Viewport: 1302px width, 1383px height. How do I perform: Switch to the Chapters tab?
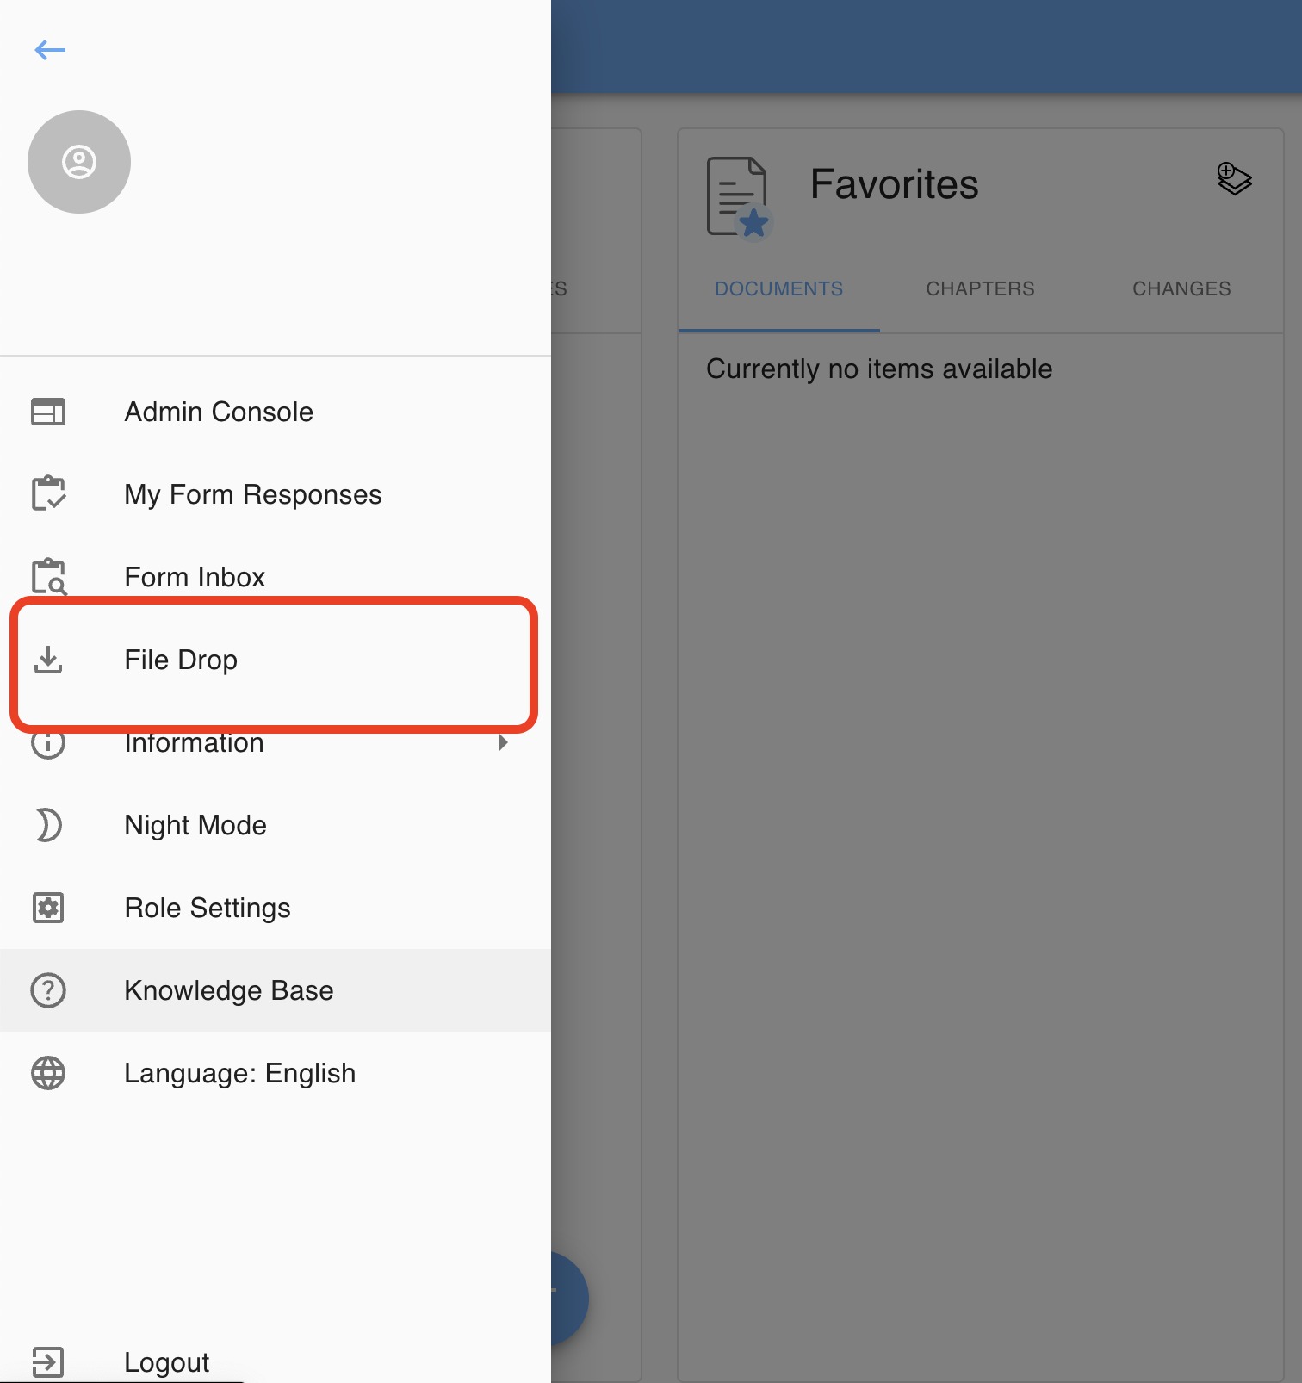[980, 289]
